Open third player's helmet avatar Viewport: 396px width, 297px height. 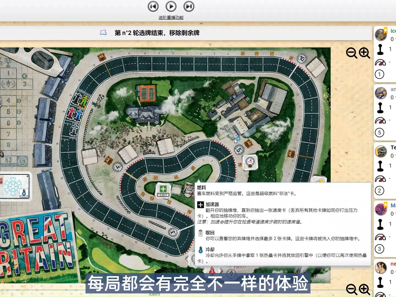click(x=381, y=151)
